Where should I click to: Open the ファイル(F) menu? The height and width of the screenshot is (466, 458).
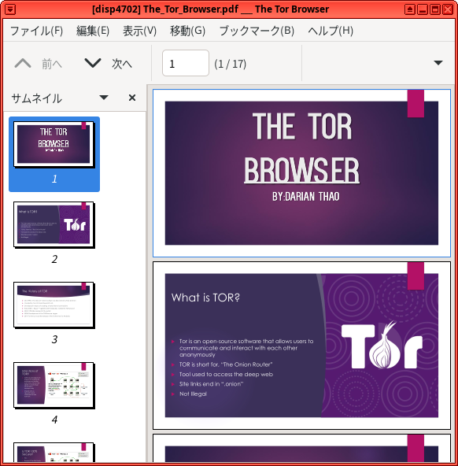[x=36, y=31]
